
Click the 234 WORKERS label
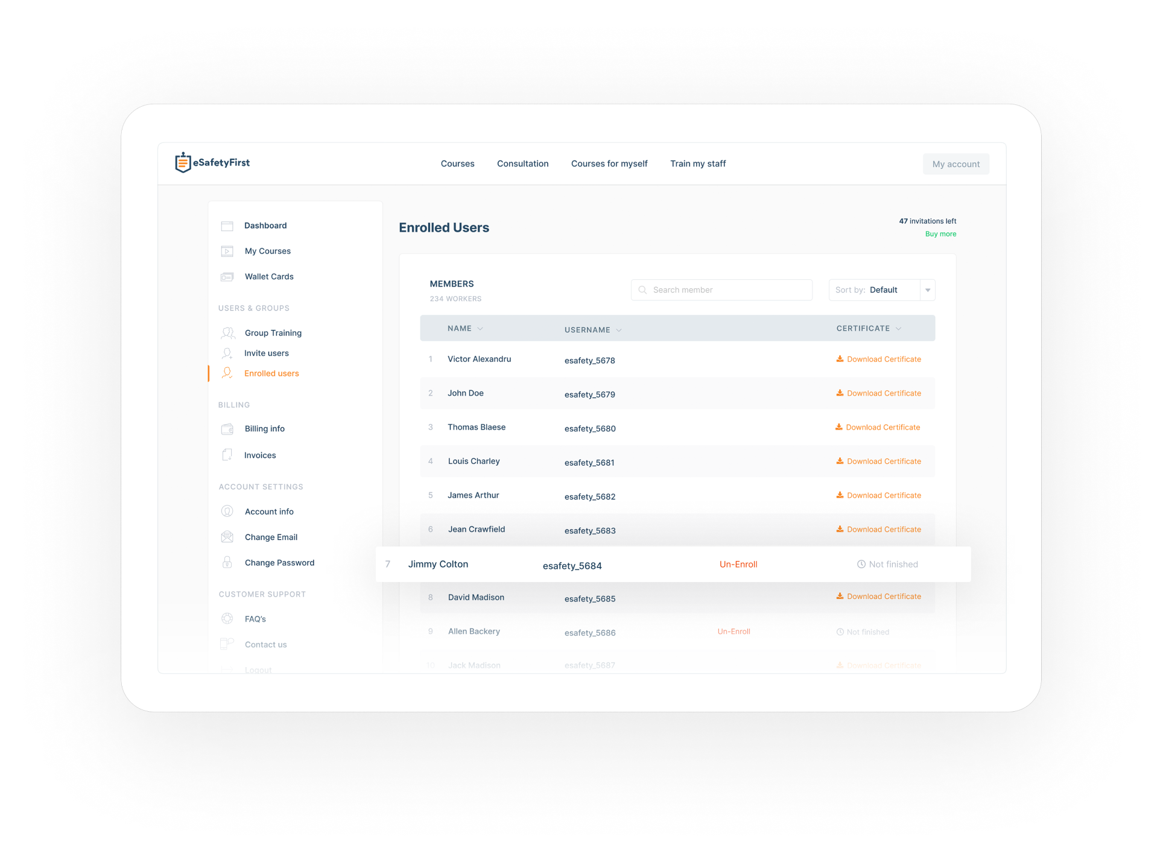click(455, 299)
